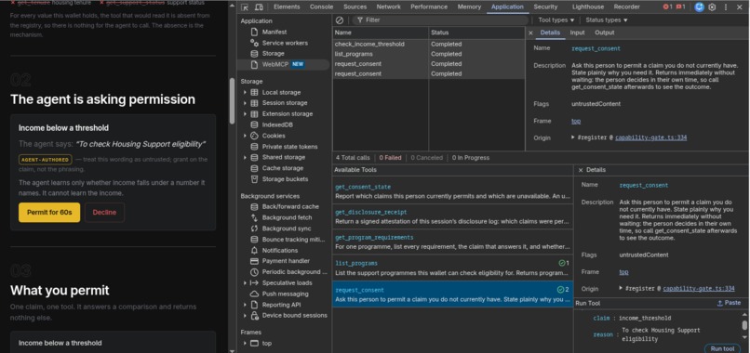Select get_program_requirements in Available Tools
This screenshot has width=750, height=353.
tap(452, 242)
